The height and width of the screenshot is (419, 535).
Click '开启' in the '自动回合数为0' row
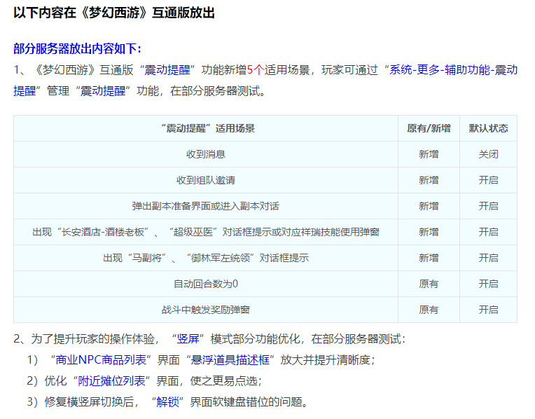pos(488,284)
